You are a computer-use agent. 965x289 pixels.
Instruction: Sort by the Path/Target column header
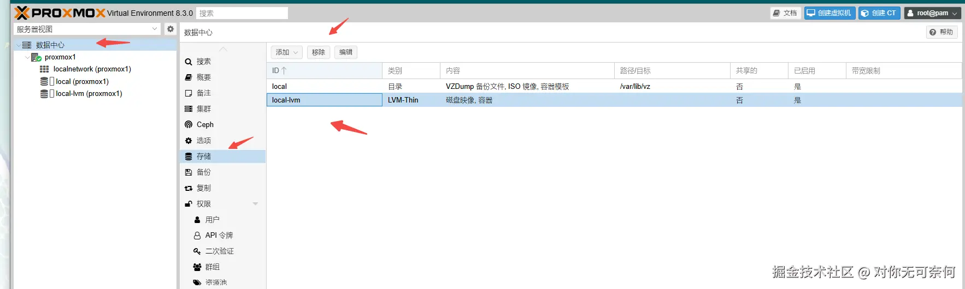[x=672, y=70]
